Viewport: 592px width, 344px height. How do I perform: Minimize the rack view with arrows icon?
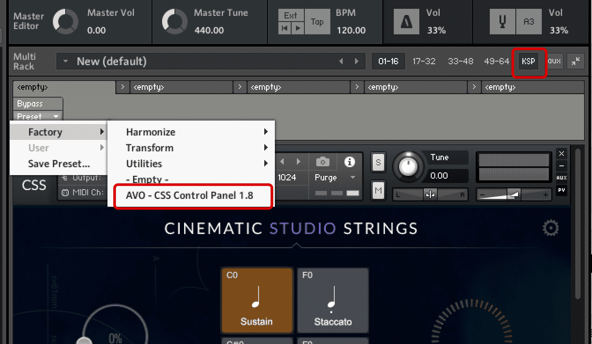point(575,62)
